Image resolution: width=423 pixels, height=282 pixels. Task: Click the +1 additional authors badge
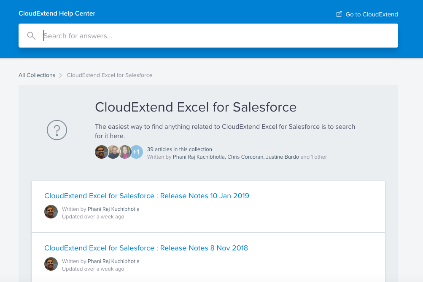(137, 152)
